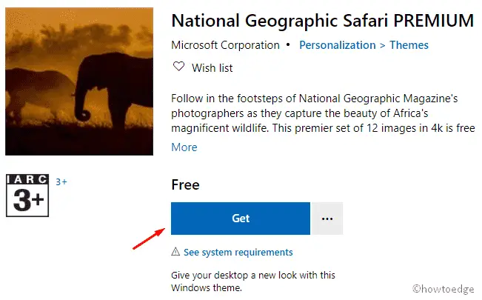Screen dimensions: 482x300
Task: Open the three-dots more options button
Action: coord(327,219)
